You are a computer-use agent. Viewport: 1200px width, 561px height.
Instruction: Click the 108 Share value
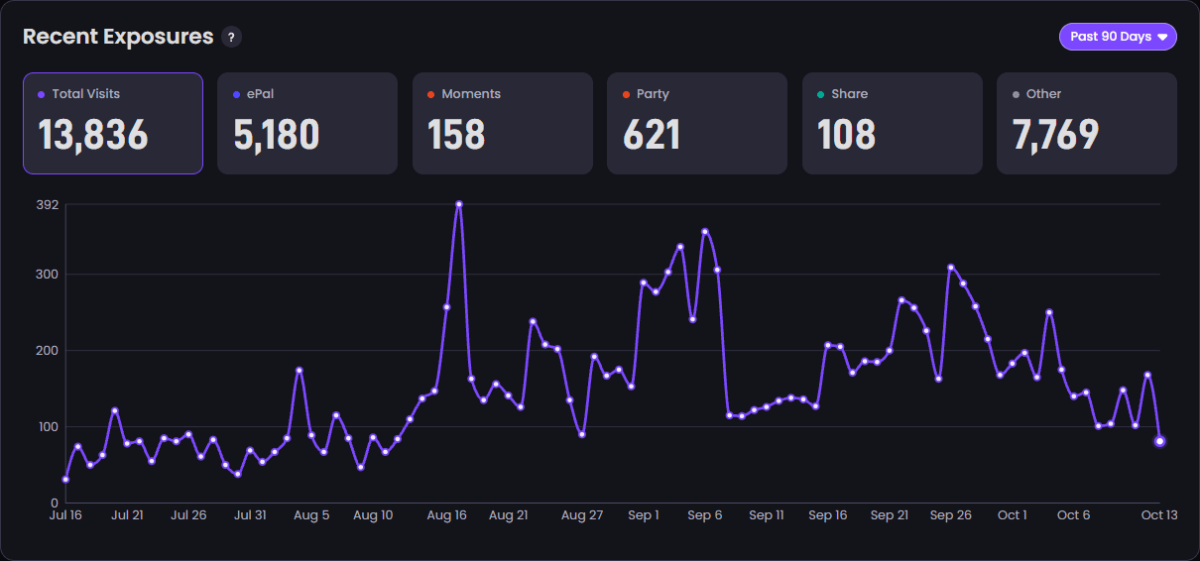(x=847, y=136)
